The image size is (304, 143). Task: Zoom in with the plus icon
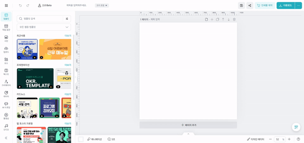(289, 139)
